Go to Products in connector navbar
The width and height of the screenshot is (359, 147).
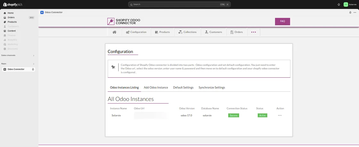coord(162,32)
